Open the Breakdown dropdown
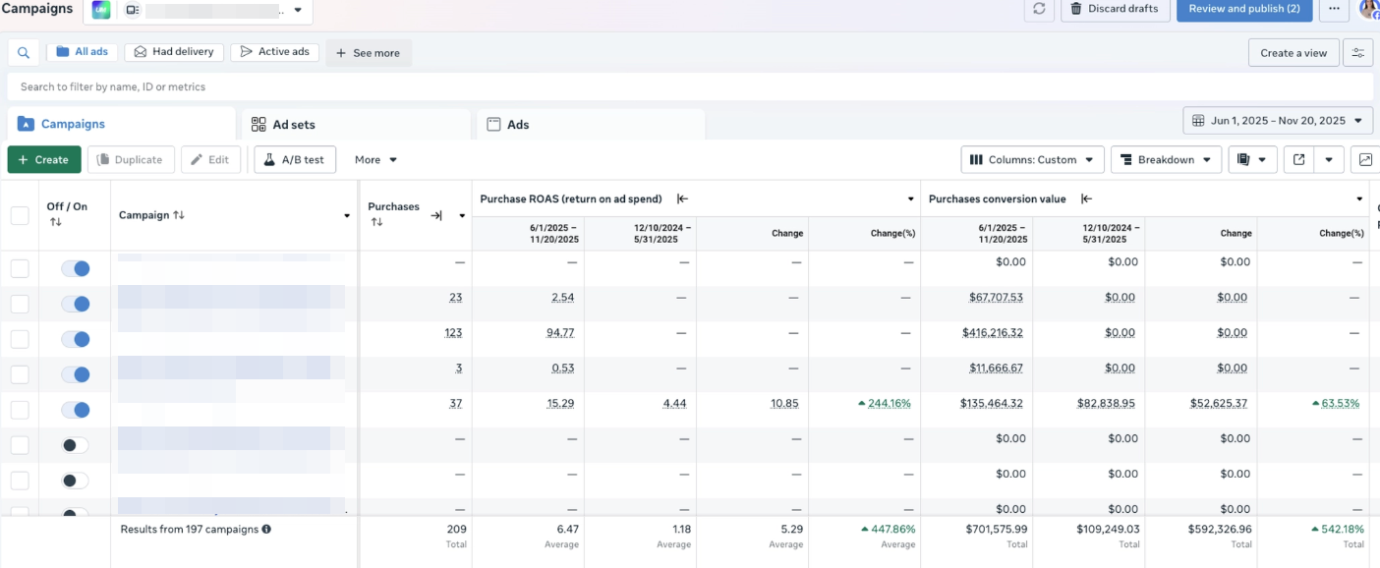 click(x=1166, y=158)
